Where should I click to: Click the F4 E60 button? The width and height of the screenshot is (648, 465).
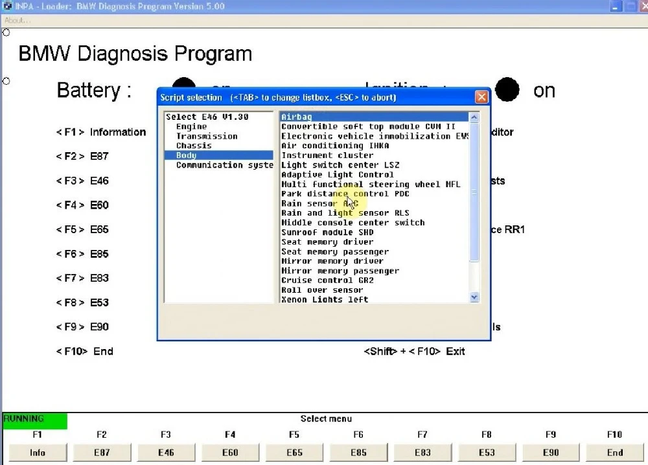[230, 453]
